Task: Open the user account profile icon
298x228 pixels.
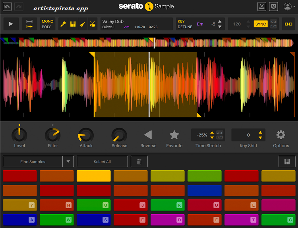Action: click(x=288, y=7)
